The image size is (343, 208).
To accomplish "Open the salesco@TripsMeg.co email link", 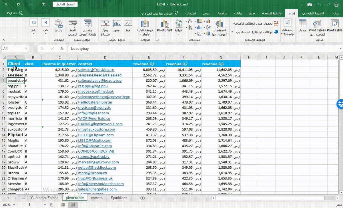I will coord(96,70).
